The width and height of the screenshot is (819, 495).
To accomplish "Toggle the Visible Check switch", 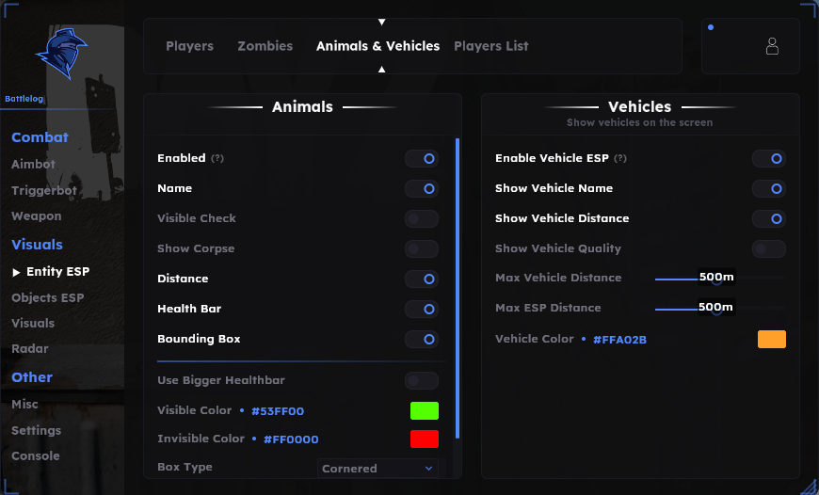I will pyautogui.click(x=421, y=218).
